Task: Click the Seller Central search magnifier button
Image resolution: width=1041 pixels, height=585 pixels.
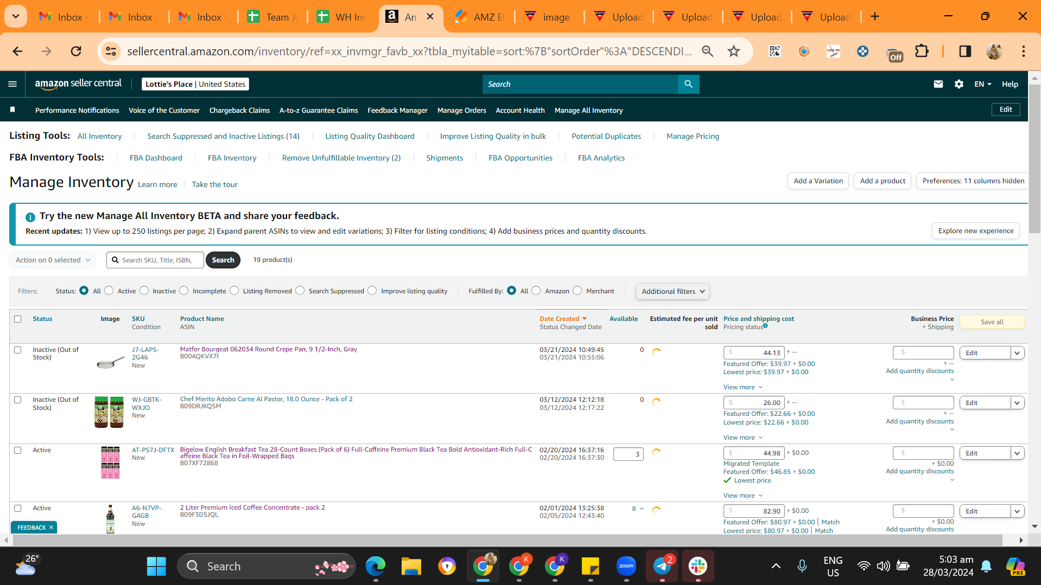Action: tap(688, 84)
